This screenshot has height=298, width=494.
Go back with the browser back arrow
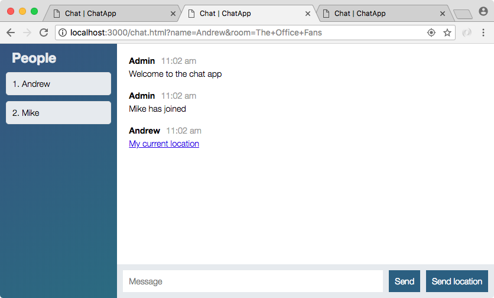click(11, 33)
